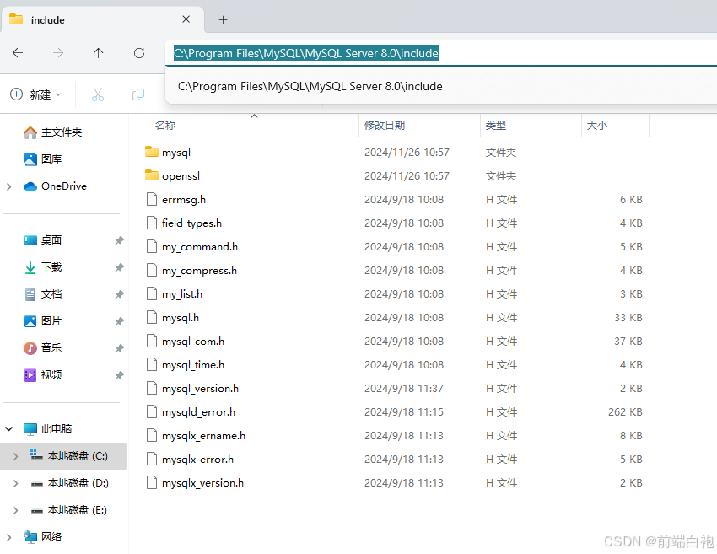
Task: Select the mysql folder
Action: 168,153
